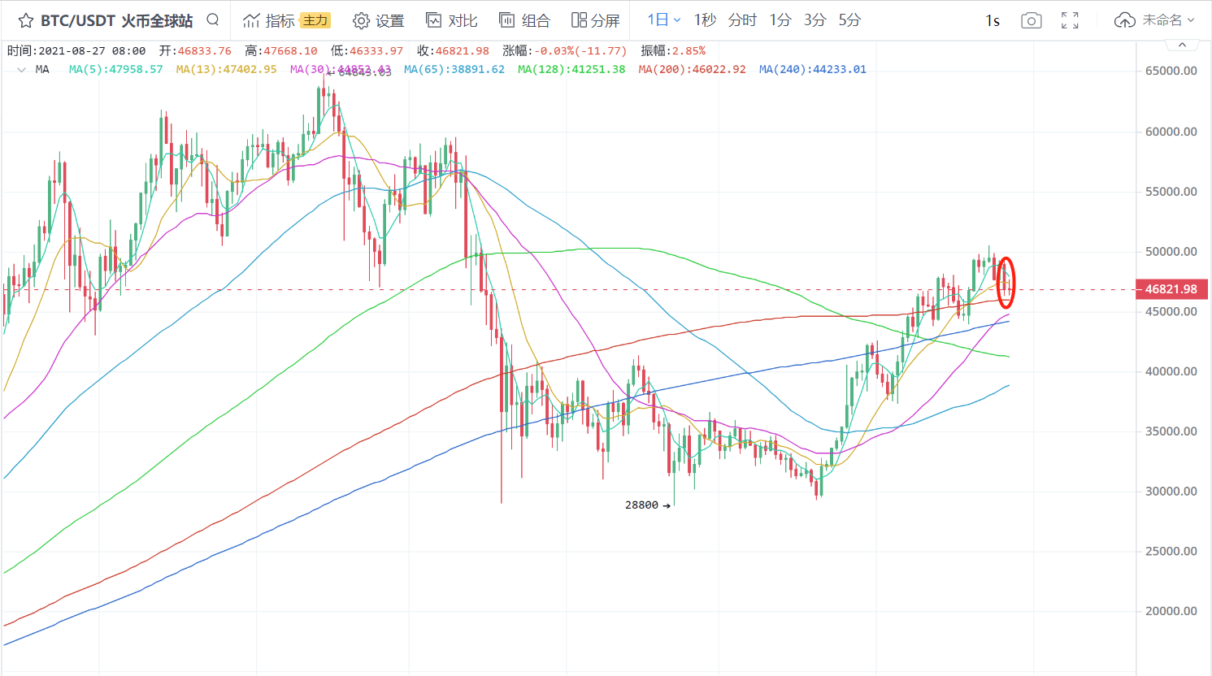This screenshot has width=1212, height=676.
Task: Open 设置 settings gear
Action: click(x=361, y=20)
